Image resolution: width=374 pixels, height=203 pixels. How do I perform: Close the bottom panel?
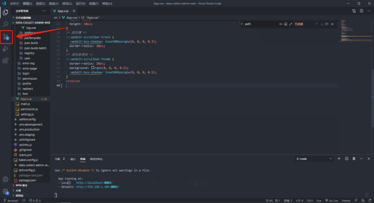point(369,158)
